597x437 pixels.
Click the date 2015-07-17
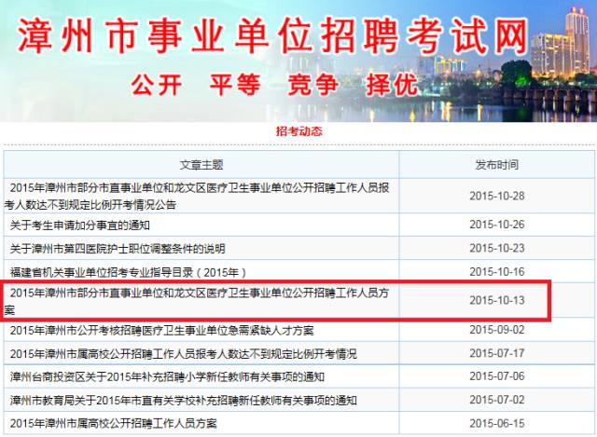pos(497,353)
